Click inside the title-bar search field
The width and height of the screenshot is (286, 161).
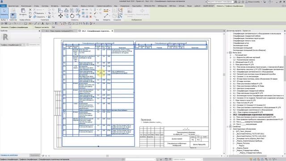tap(220, 2)
